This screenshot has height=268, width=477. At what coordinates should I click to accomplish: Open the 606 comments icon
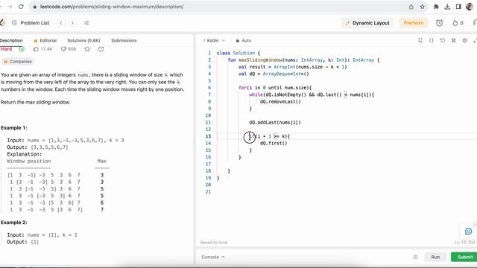pyautogui.click(x=69, y=49)
